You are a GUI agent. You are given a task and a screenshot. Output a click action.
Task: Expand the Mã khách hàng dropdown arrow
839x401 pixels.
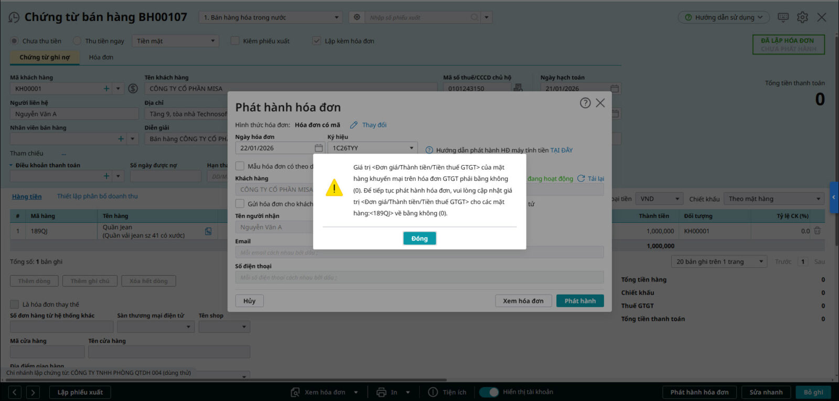(118, 89)
